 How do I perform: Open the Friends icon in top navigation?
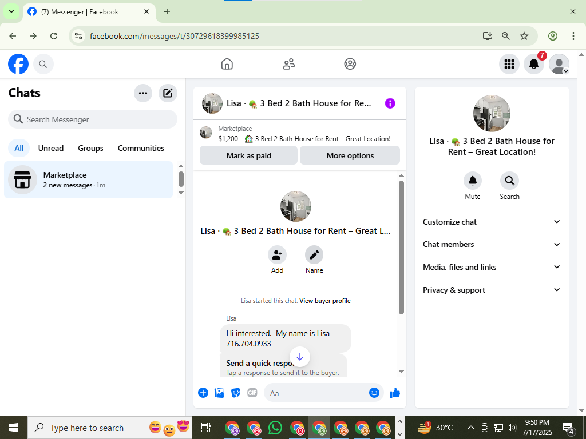[x=288, y=64]
